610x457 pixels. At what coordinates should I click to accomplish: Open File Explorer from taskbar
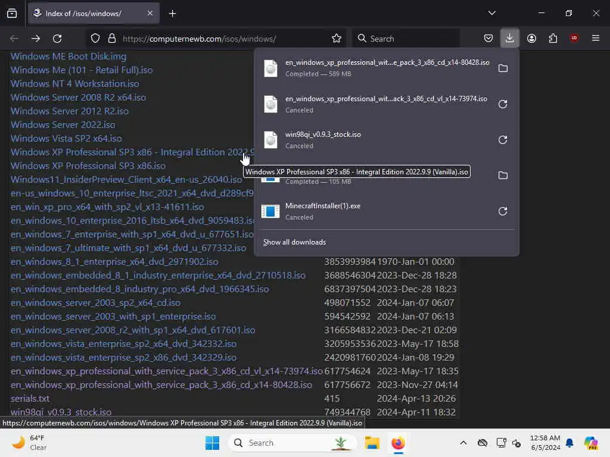372,443
